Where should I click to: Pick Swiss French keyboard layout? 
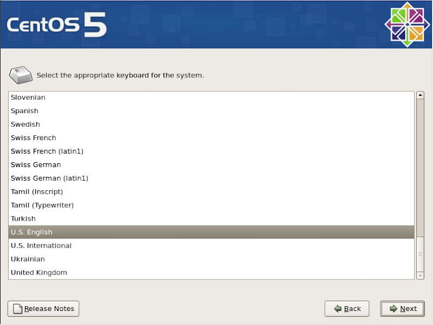pos(34,138)
